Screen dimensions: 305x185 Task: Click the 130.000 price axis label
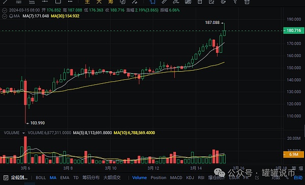[294, 92]
